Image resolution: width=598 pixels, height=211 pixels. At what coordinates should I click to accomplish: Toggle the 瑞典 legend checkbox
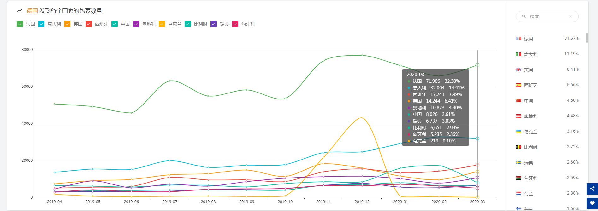214,24
